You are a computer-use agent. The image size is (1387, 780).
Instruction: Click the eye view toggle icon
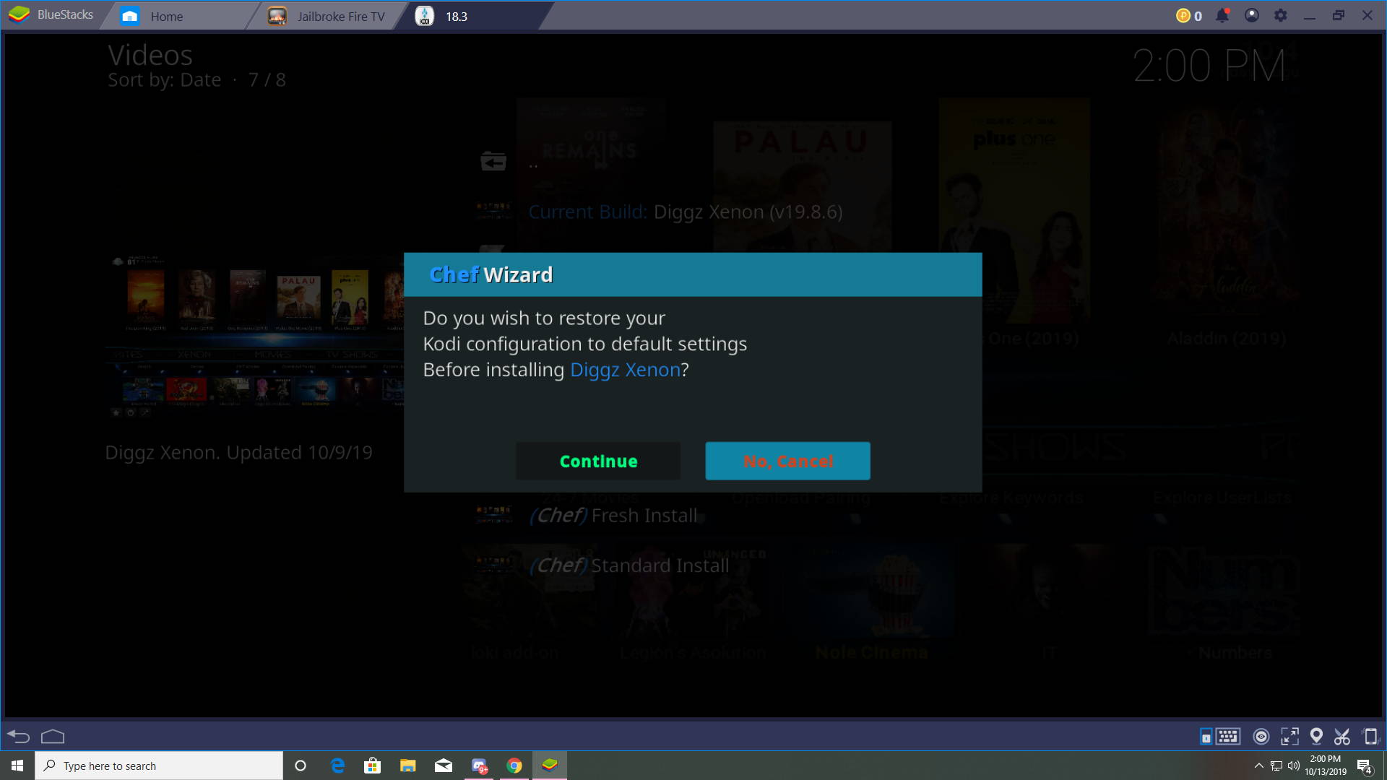tap(1261, 736)
